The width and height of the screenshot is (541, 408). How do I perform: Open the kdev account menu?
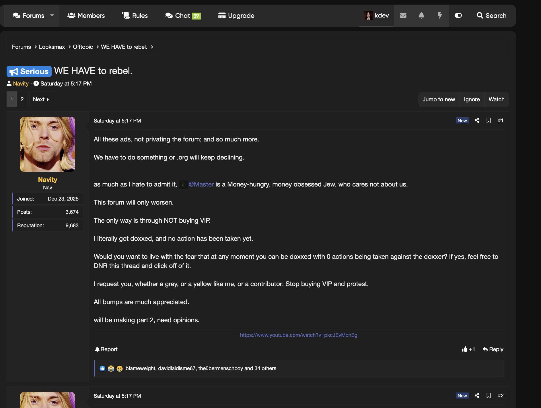click(x=377, y=15)
